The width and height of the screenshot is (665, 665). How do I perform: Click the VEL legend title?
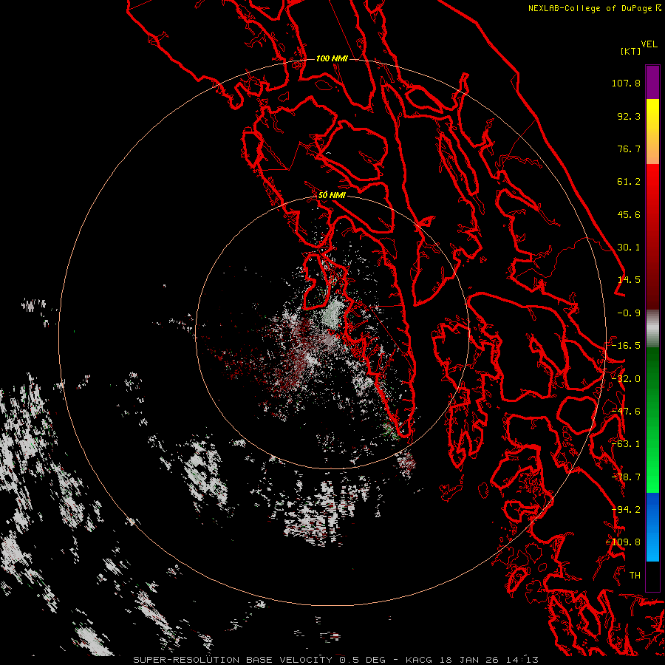[x=649, y=44]
